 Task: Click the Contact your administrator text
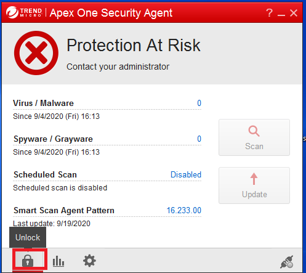tap(118, 67)
